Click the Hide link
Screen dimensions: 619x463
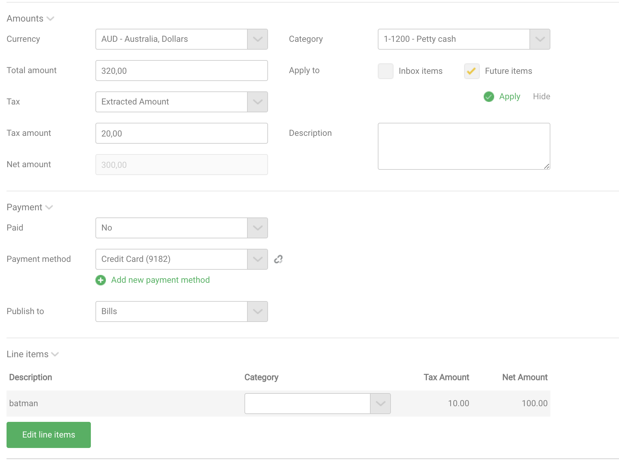point(541,97)
